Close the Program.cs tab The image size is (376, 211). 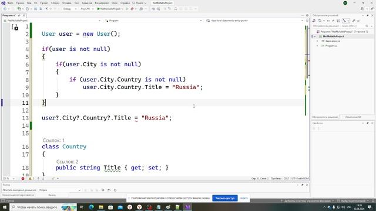(23, 15)
